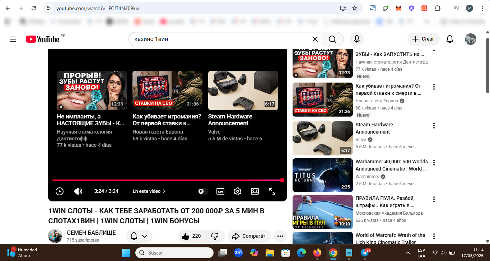Open the Titus Returns Warhammer thumbnail
This screenshot has width=490, height=261.
pyautogui.click(x=323, y=175)
